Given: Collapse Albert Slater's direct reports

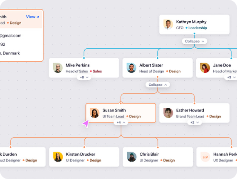Looking at the screenshot, I should point(158,85).
